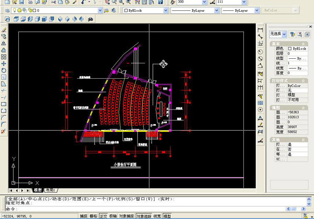Go to the next layout tab
This screenshot has width=314, height=219.
pyautogui.click(x=22, y=190)
